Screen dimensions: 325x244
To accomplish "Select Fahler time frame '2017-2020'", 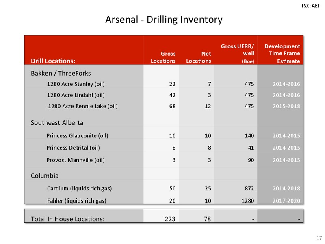I will (x=286, y=201).
